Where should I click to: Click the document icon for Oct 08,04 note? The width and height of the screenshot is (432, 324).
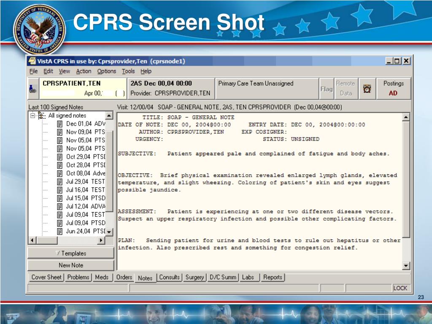click(x=59, y=173)
